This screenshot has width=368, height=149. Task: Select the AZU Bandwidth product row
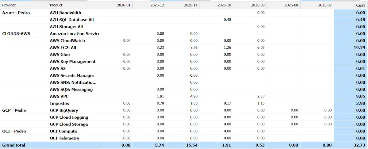coord(66,13)
